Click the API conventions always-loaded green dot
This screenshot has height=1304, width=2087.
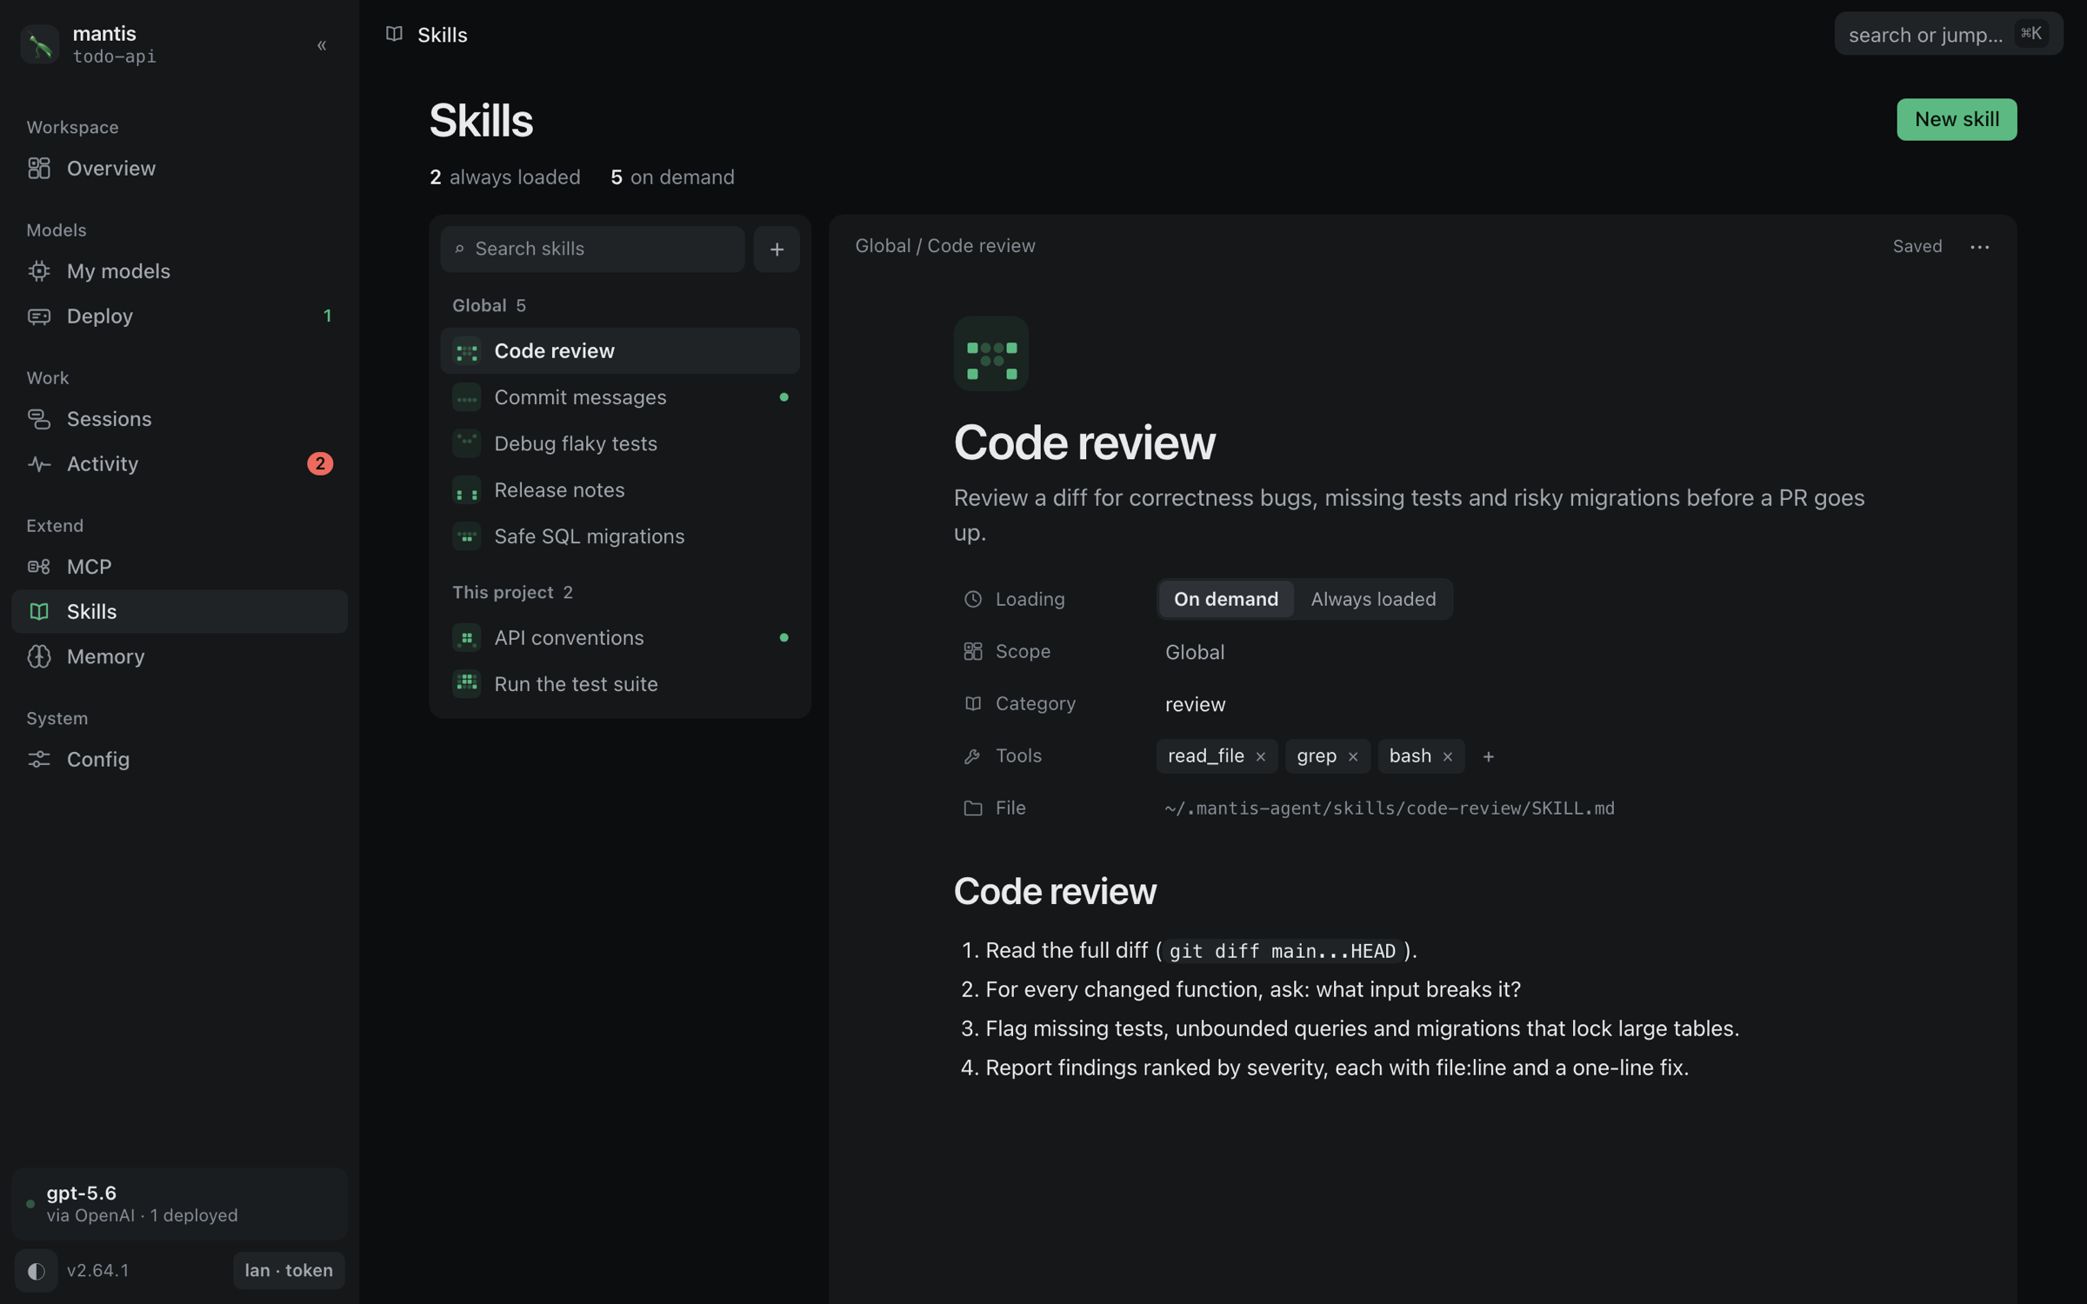pyautogui.click(x=783, y=637)
